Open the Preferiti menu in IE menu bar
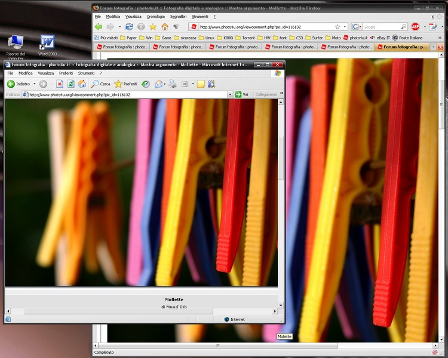 tap(66, 73)
